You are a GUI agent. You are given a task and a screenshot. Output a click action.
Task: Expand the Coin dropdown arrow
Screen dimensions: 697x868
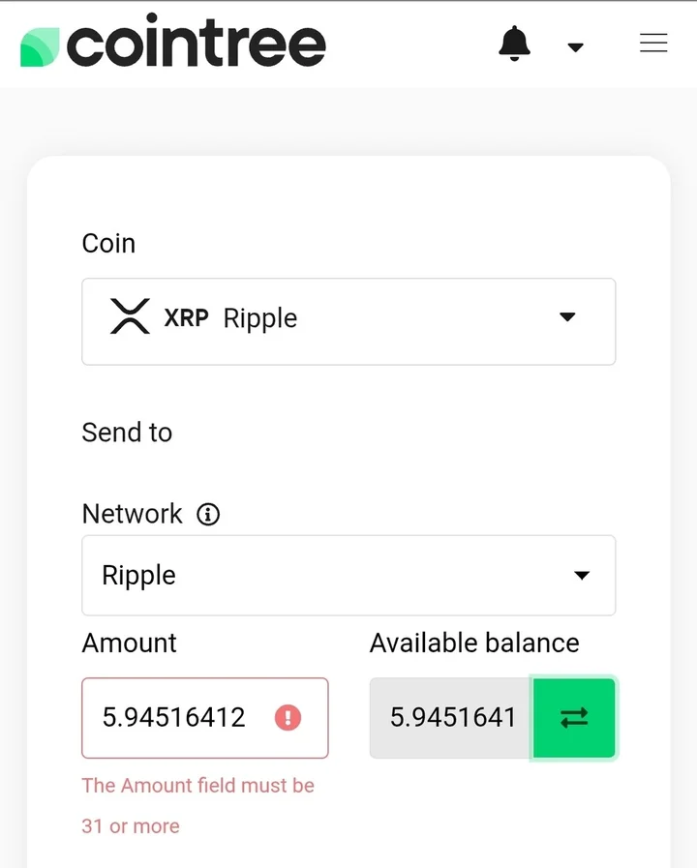click(x=568, y=317)
